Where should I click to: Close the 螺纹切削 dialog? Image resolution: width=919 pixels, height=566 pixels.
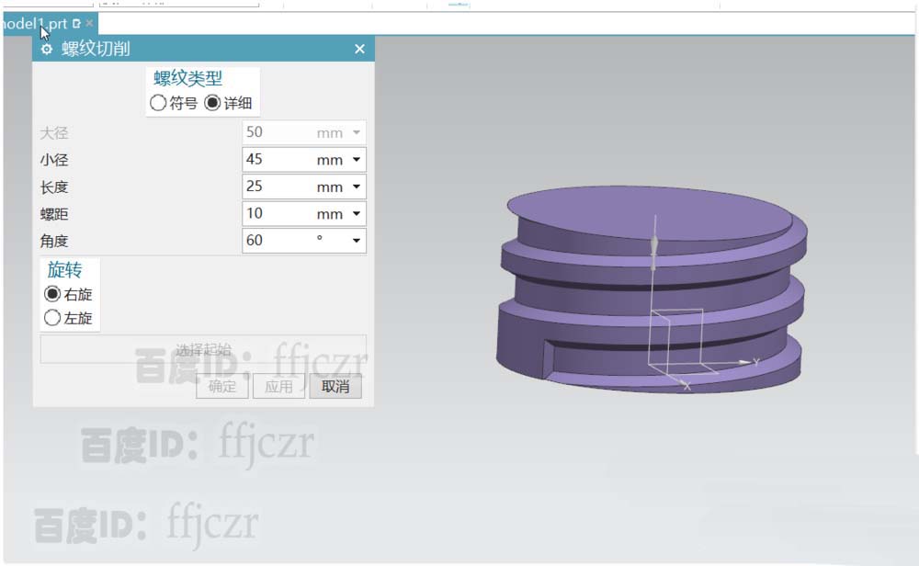click(x=359, y=50)
